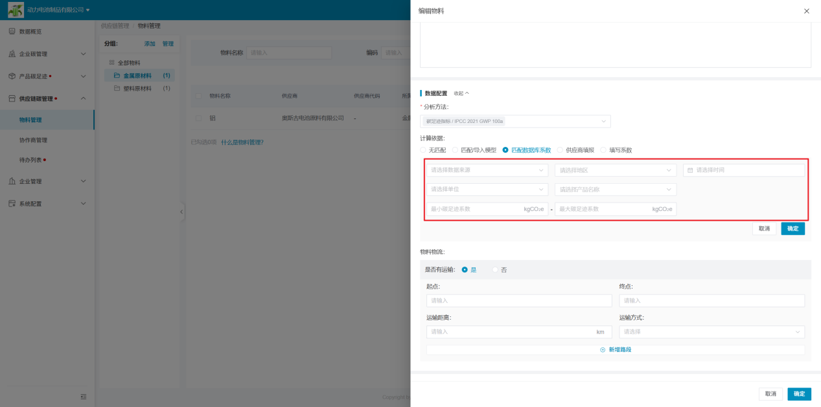Close the 编辑物料 drawer with the X icon
Image resolution: width=821 pixels, height=407 pixels.
click(806, 11)
